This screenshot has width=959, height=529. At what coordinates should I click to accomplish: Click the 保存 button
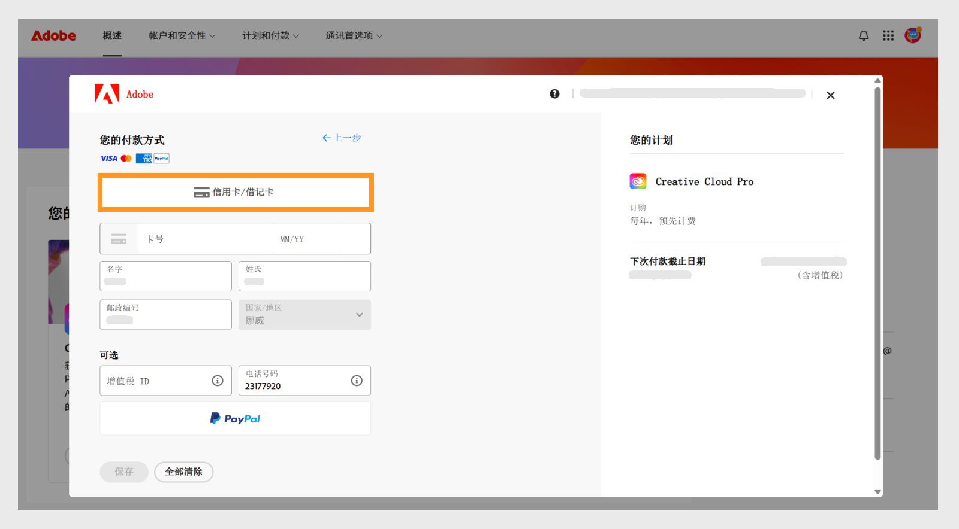[x=124, y=472]
